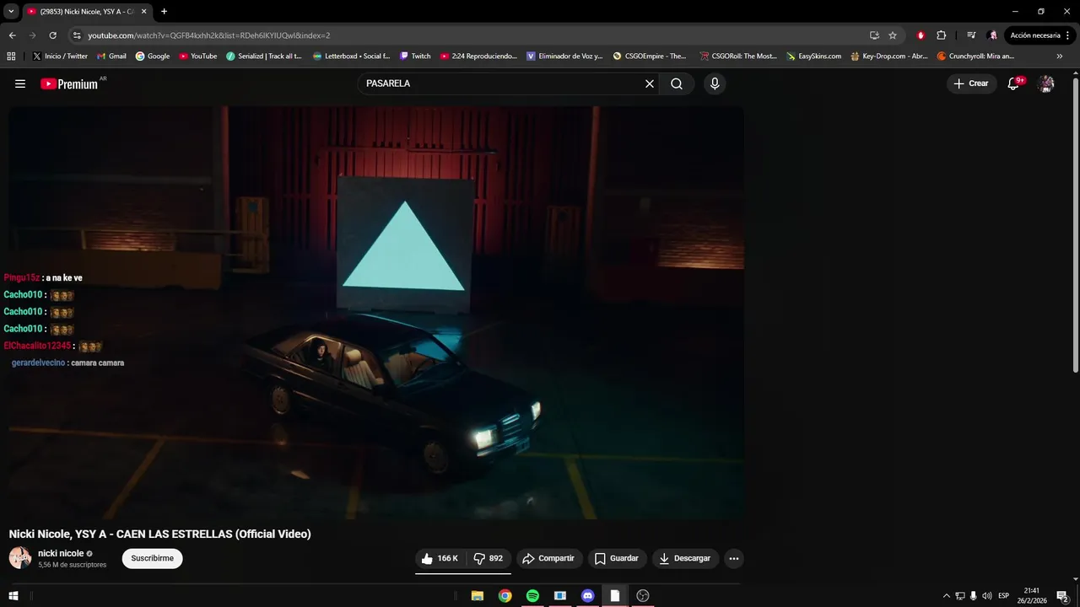Open the media controls toolbar icon

tap(971, 35)
